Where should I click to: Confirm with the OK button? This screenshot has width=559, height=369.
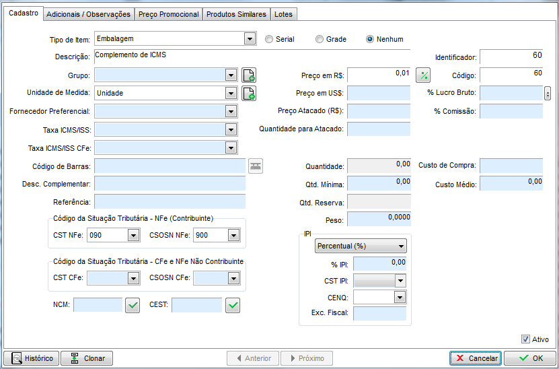coord(529,358)
